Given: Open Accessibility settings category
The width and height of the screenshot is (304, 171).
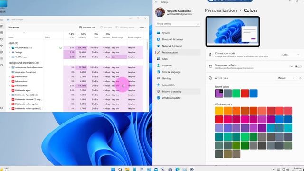Looking at the screenshot, I should coord(178,85).
